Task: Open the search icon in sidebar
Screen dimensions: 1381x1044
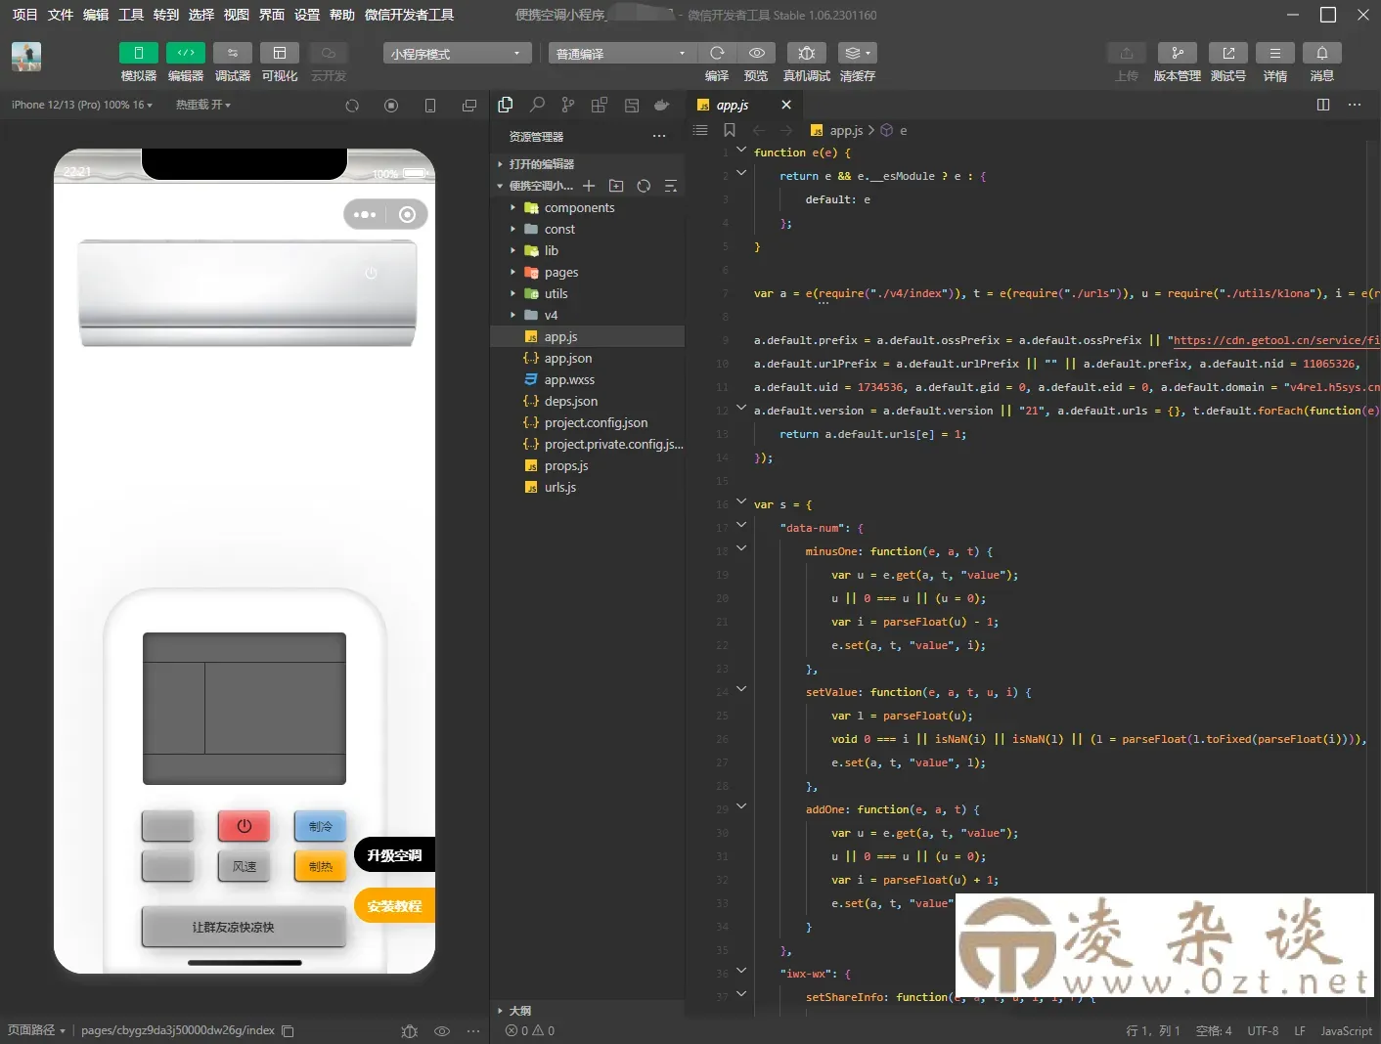Action: click(537, 105)
